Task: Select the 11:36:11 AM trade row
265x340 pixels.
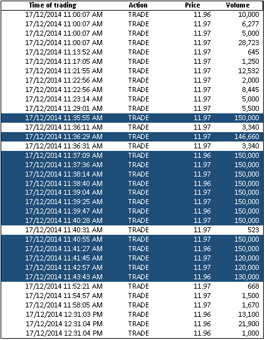Action: pyautogui.click(x=132, y=127)
